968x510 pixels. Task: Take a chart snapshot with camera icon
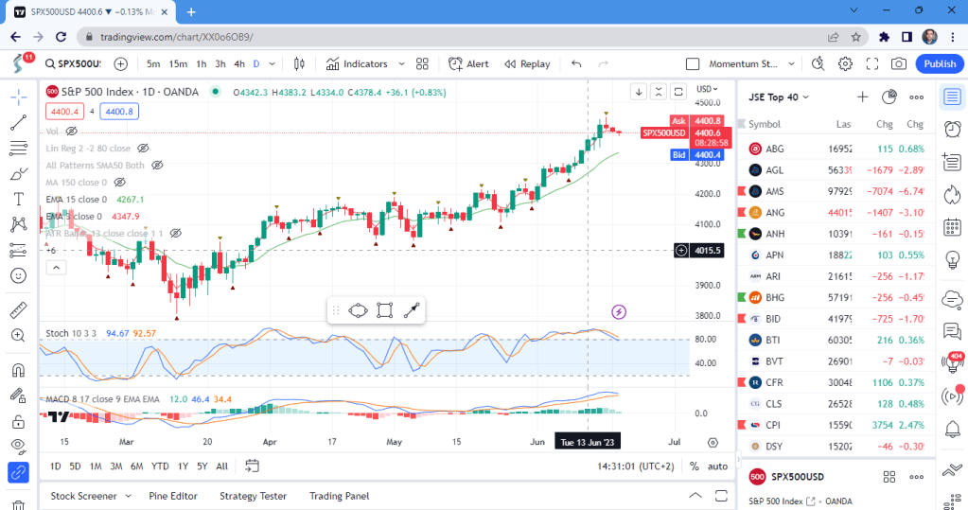pos(898,63)
